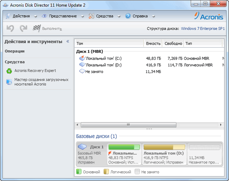Click the 416,9 ГБ capacity cell in the list
Viewport: 229px width, 181px height.
pos(154,65)
